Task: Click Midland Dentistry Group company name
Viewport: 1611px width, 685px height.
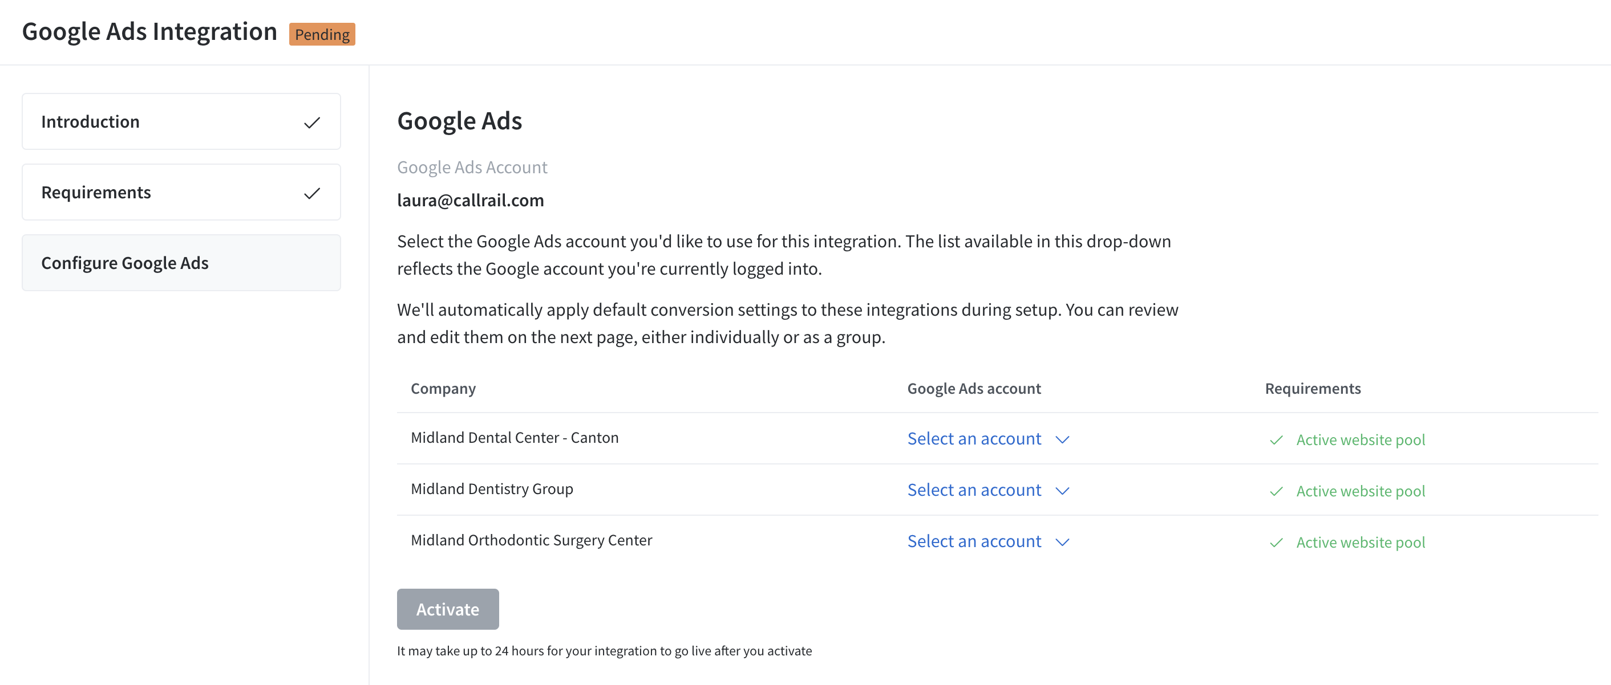Action: 492,489
